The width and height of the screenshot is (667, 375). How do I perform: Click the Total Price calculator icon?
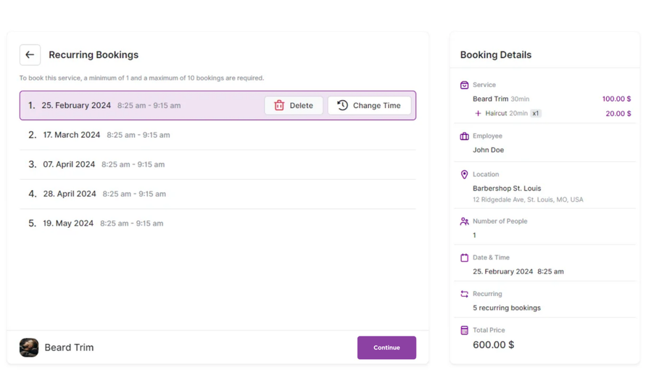point(465,330)
